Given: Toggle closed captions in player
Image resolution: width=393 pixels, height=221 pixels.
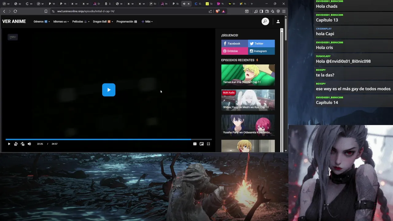Looking at the screenshot, I should [x=195, y=144].
